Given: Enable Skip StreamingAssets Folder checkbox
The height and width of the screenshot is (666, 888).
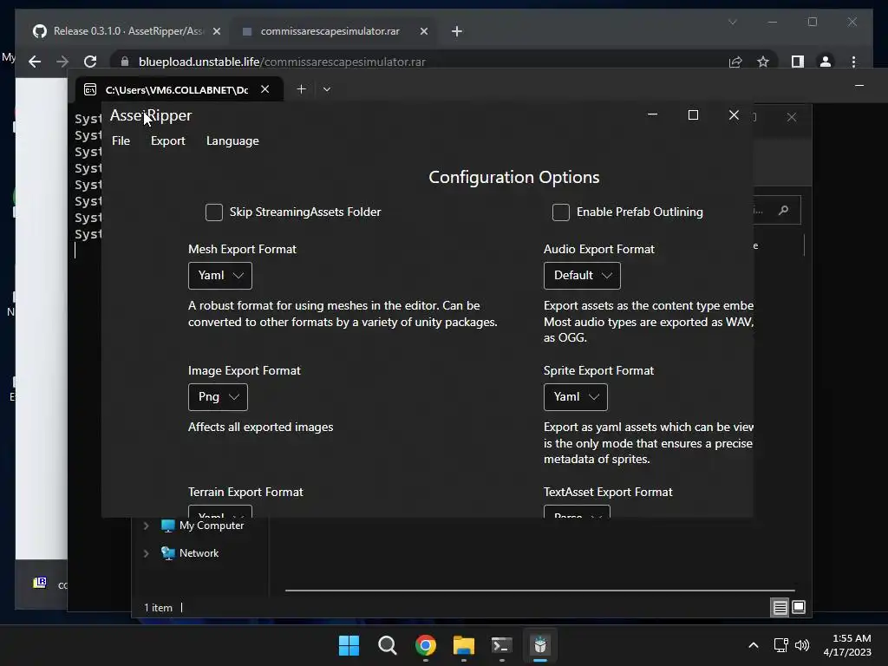Looking at the screenshot, I should click(x=214, y=212).
